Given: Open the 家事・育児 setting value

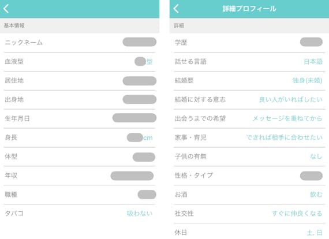Looking at the screenshot, I should point(285,137).
